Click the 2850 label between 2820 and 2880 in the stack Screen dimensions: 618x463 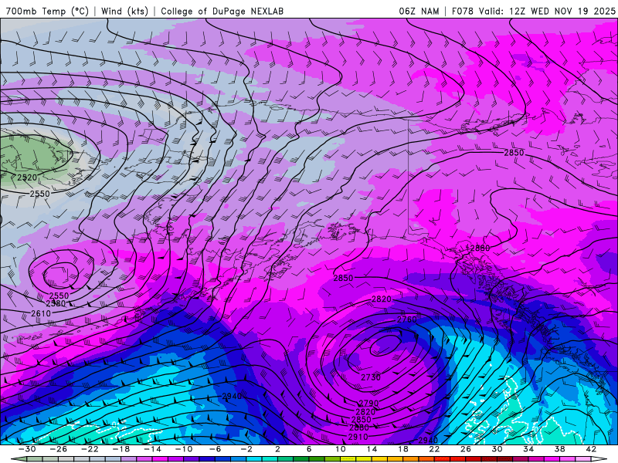(361, 420)
